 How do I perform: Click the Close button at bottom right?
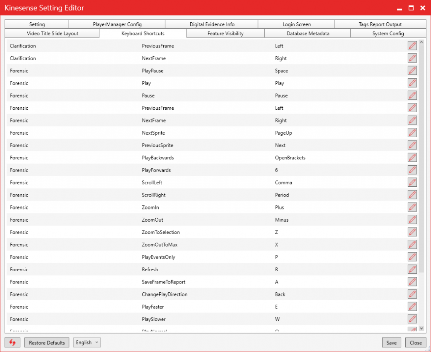click(415, 342)
